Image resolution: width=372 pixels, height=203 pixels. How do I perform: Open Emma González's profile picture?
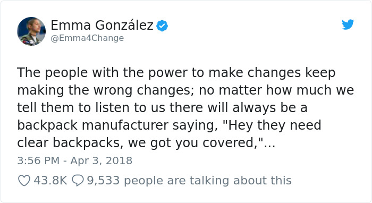tap(31, 31)
